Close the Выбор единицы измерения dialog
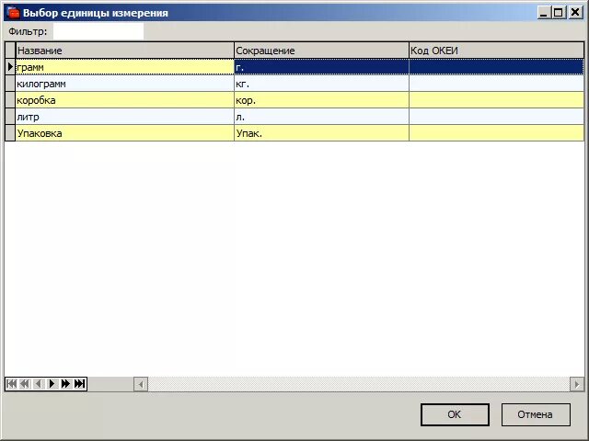This screenshot has height=441, width=589. [575, 13]
